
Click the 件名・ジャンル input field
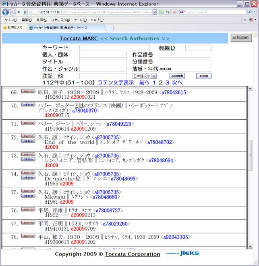pyautogui.click(x=103, y=69)
